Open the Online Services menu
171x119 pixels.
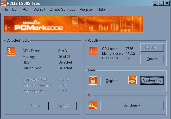coord(62,9)
